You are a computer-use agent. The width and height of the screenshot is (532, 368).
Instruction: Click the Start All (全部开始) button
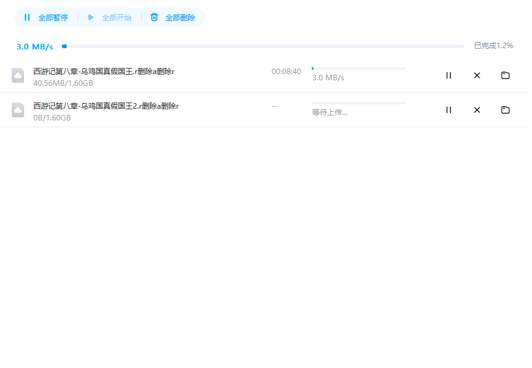pyautogui.click(x=110, y=17)
